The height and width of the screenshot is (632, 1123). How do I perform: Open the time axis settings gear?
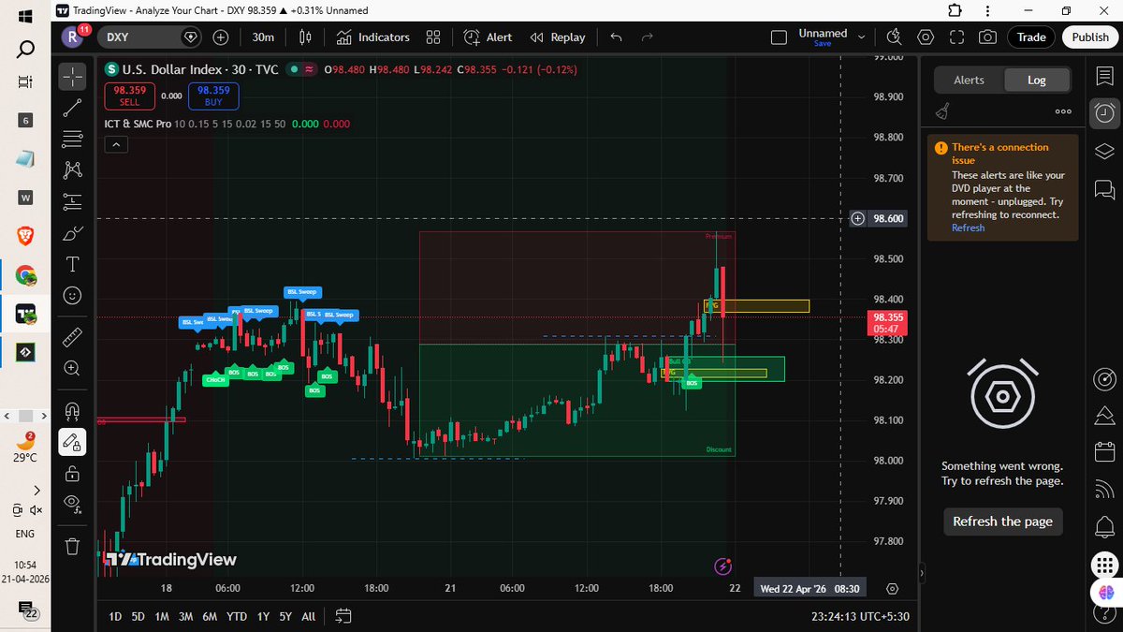[x=892, y=589]
